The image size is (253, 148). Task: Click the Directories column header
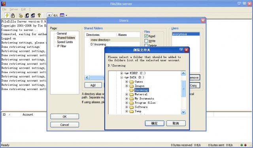100,35
